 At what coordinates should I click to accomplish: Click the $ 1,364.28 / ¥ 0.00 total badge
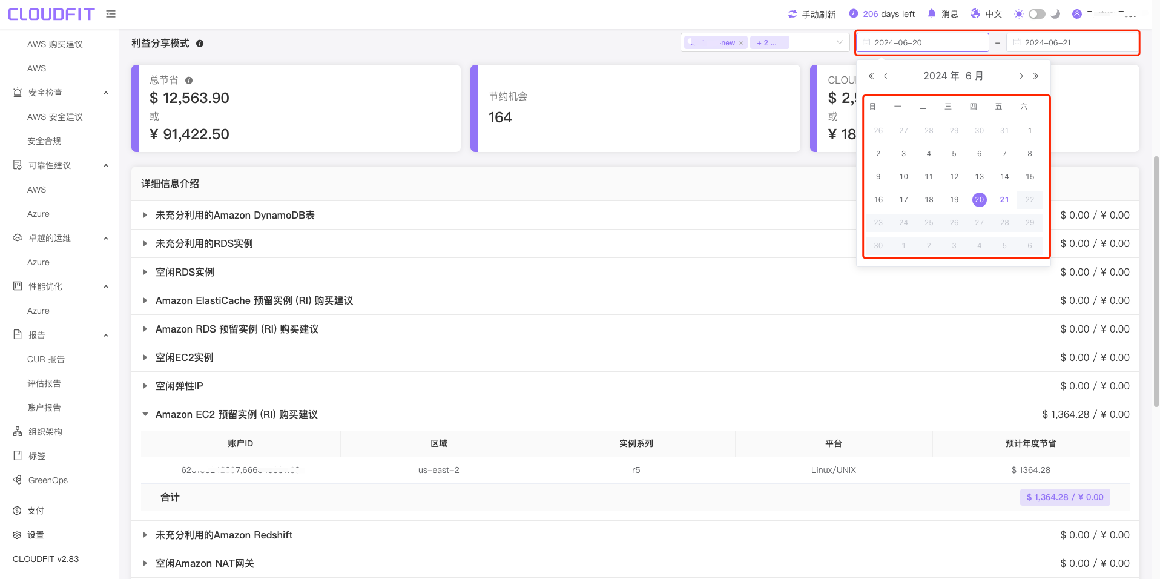coord(1065,497)
